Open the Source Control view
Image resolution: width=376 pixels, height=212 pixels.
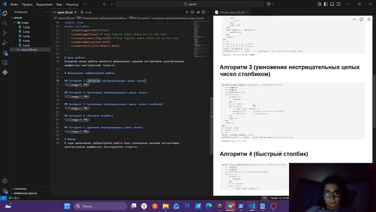(x=5, y=33)
